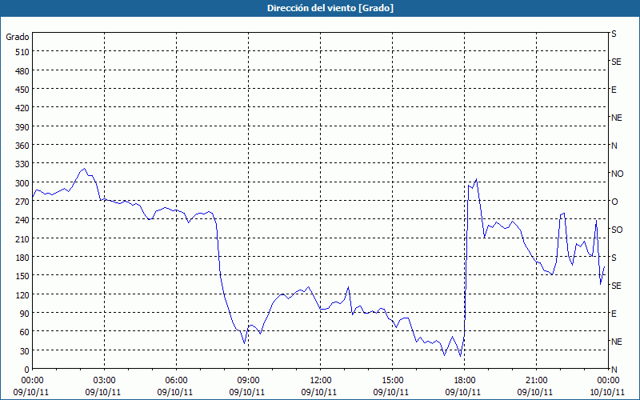Select the 180 degree axis value
The width and height of the screenshot is (640, 400).
click(22, 258)
